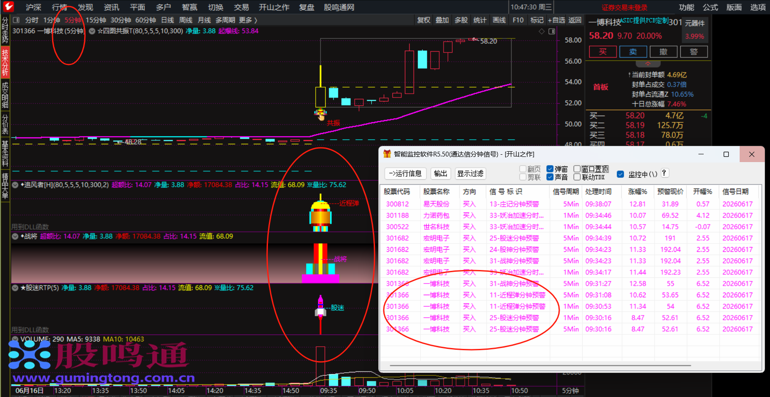
Task: Open the 交易 menu
Action: click(x=241, y=7)
